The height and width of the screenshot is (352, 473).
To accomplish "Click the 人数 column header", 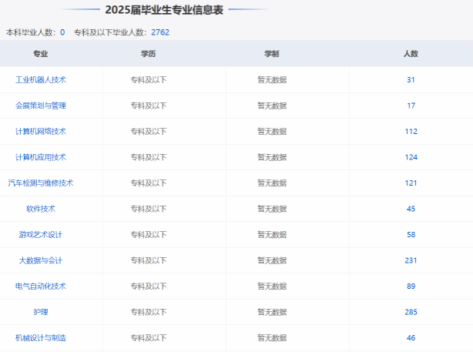I will (x=411, y=54).
